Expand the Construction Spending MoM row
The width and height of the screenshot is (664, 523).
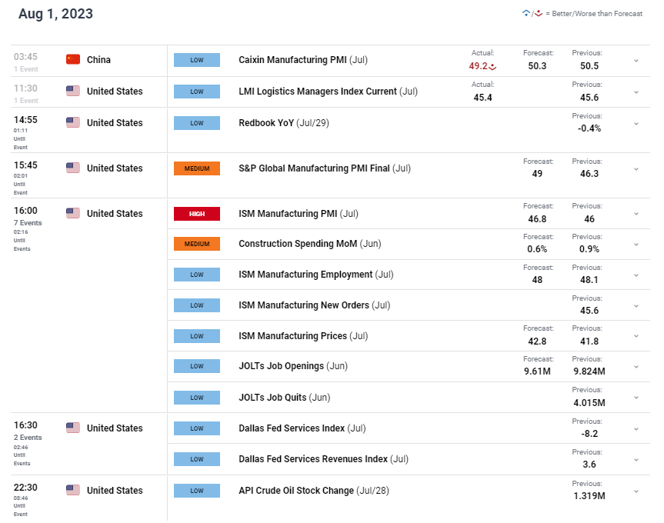pyautogui.click(x=636, y=244)
